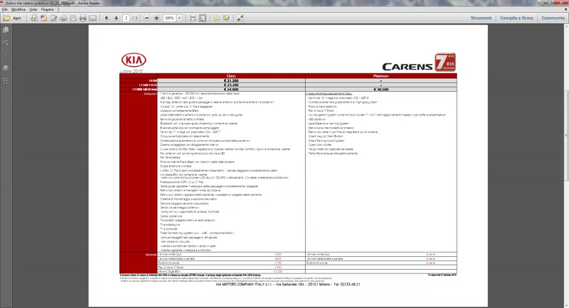Click the Listino 2015 text
Image resolution: width=569 pixels, height=308 pixels.
[132, 71]
